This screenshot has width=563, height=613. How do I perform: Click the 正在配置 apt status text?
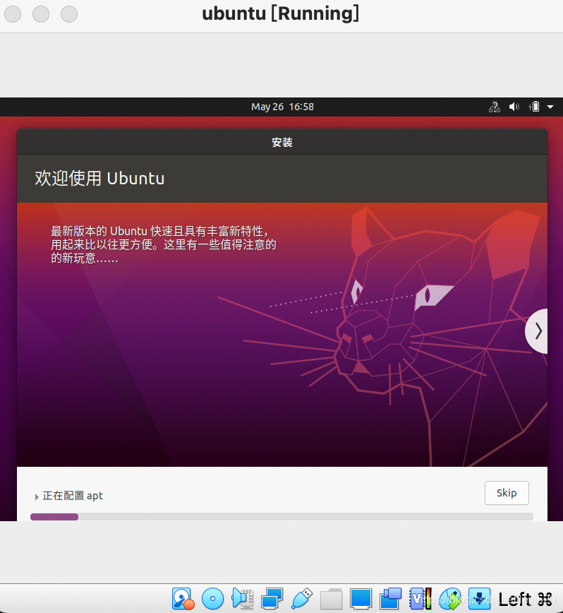click(x=73, y=496)
